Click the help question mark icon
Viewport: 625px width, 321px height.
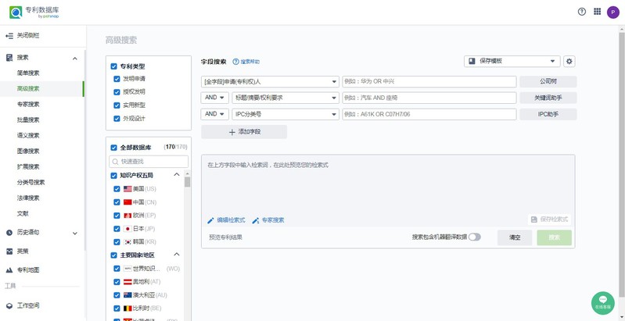(582, 12)
